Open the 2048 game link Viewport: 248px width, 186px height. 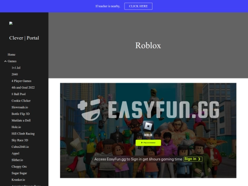coord(15,74)
